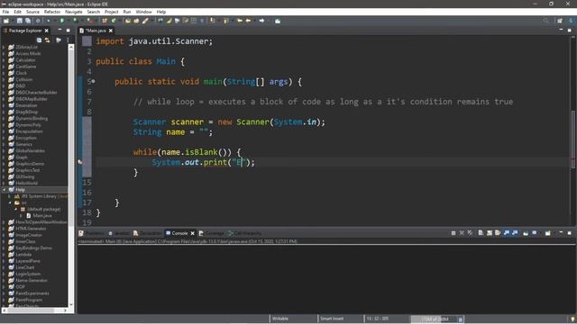Toggle Mark Occurrences highlighter icon

pyautogui.click(x=169, y=21)
